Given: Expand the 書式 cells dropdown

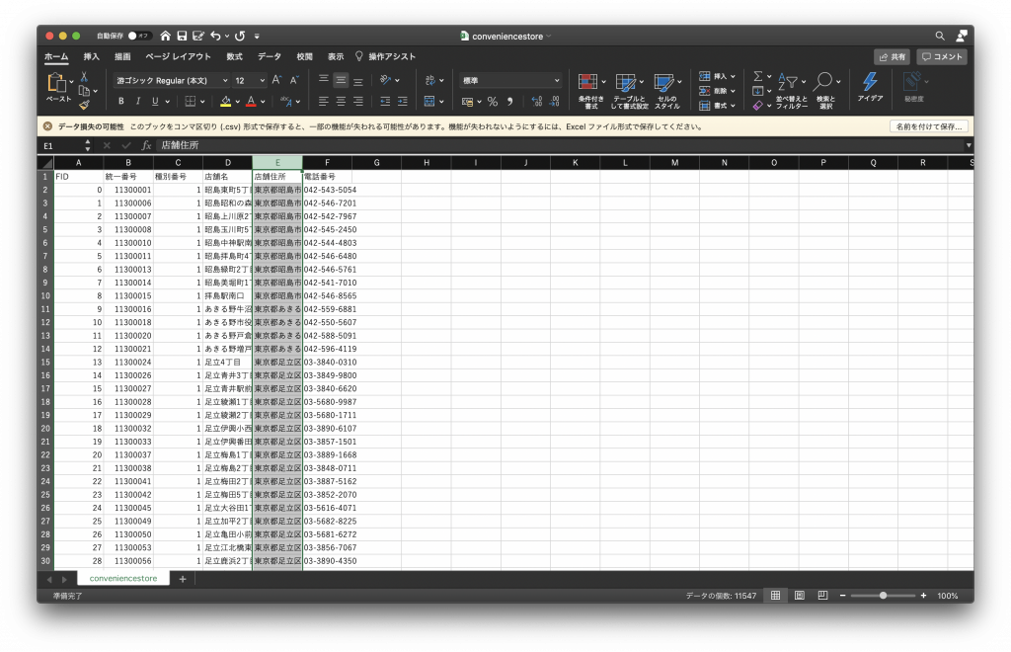Looking at the screenshot, I should pyautogui.click(x=734, y=105).
